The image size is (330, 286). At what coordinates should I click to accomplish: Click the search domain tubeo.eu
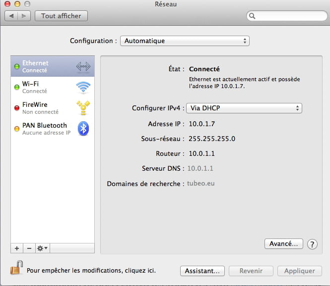[201, 184]
